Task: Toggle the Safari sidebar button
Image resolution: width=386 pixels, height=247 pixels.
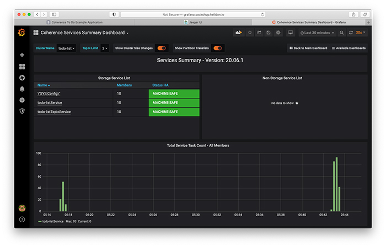Action: coord(54,14)
